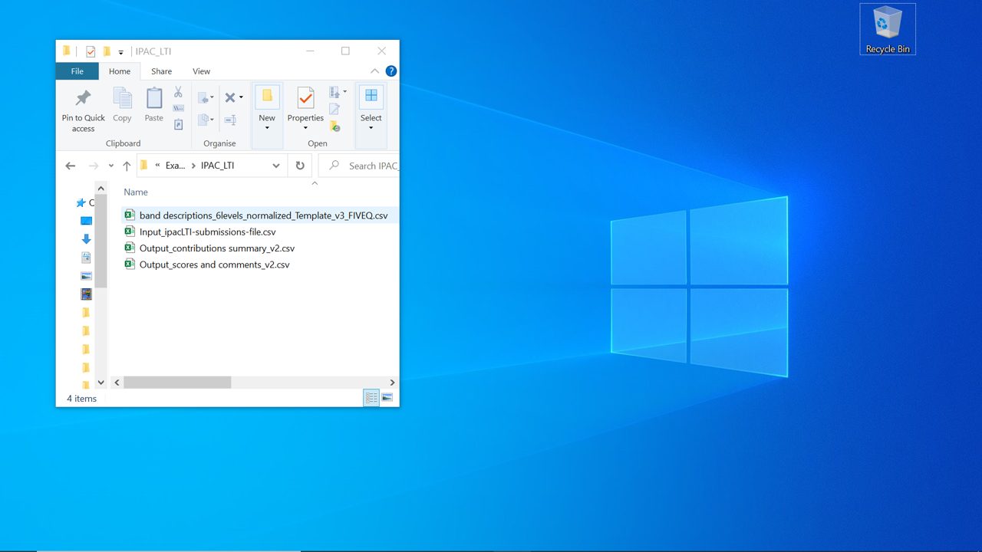Click navigation pane scroll up arrow
The height and width of the screenshot is (552, 982).
(101, 188)
